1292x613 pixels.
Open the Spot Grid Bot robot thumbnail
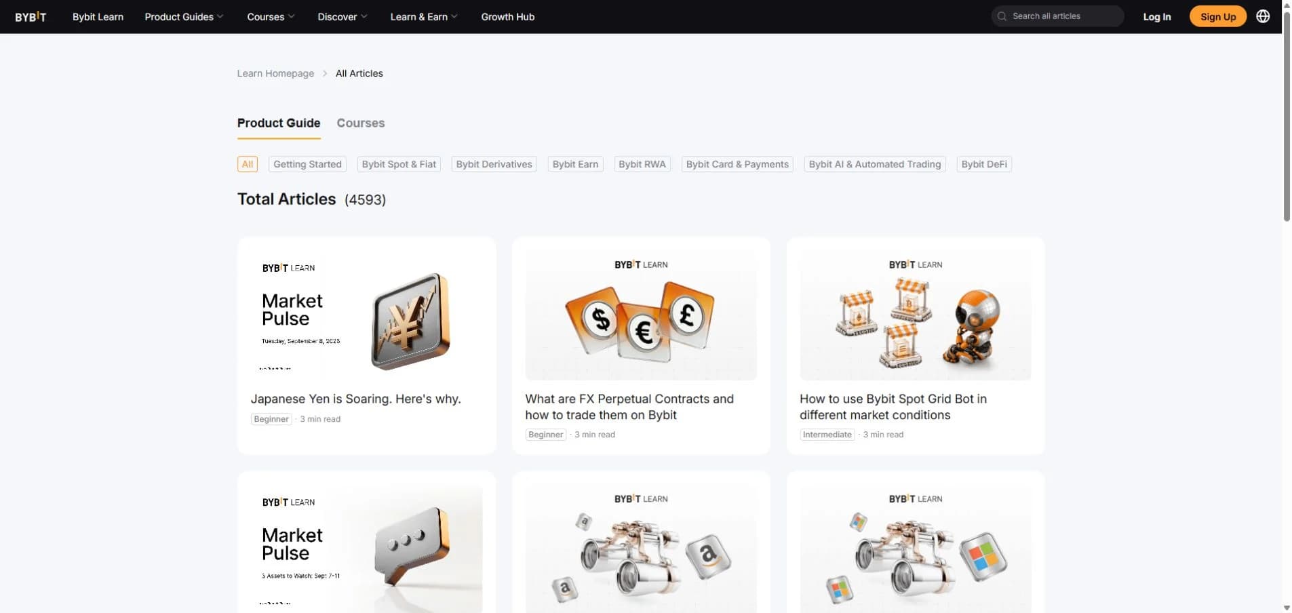(916, 315)
